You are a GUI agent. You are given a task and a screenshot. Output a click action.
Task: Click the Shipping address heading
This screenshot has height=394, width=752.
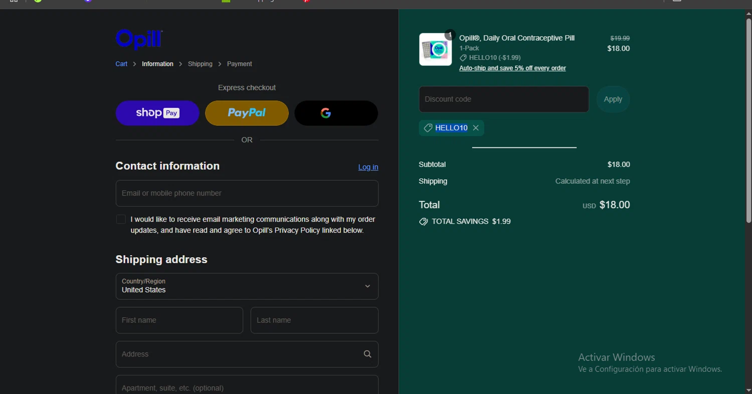[x=161, y=259]
